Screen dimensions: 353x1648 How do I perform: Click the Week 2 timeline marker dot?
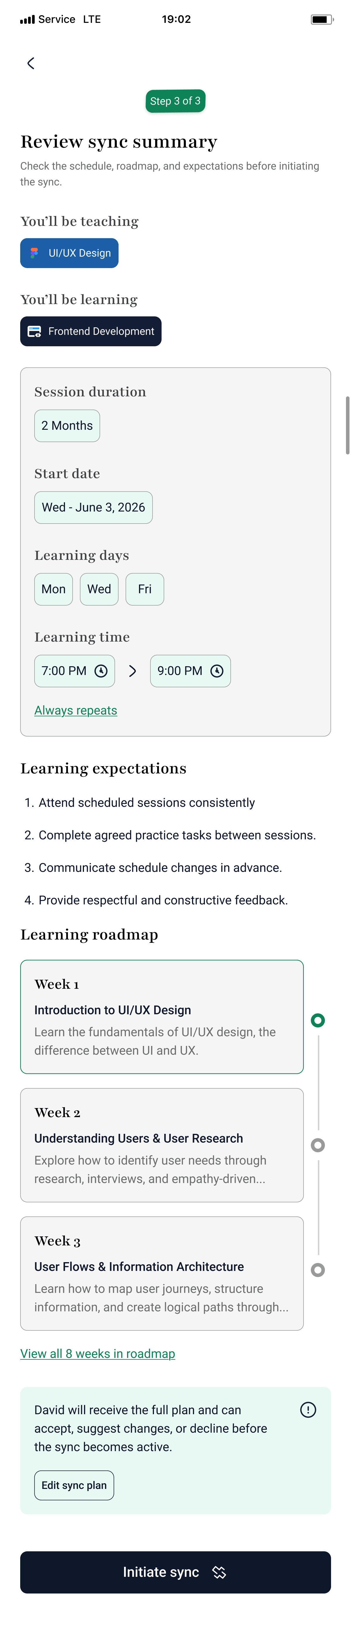click(x=318, y=1144)
